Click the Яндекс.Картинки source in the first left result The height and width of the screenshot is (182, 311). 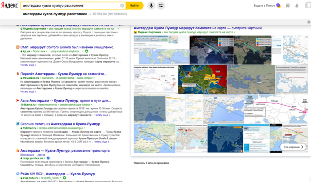pyautogui.click(x=35, y=29)
